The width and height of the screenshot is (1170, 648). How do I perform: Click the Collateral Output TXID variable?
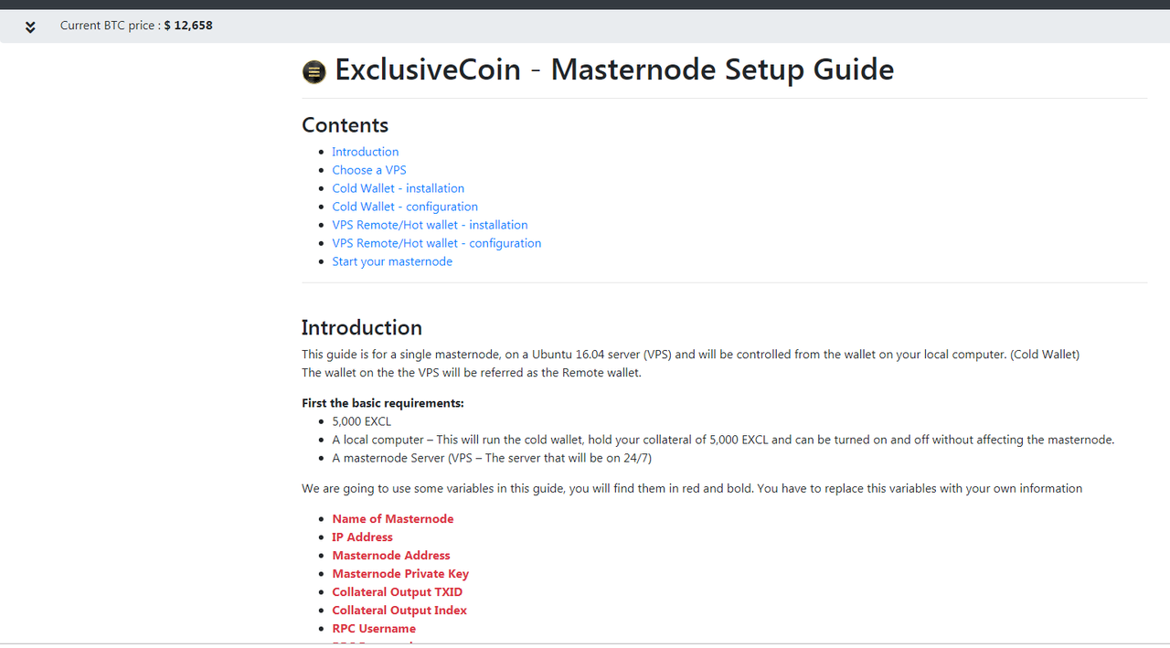tap(398, 591)
